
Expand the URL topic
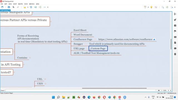[45, 79]
